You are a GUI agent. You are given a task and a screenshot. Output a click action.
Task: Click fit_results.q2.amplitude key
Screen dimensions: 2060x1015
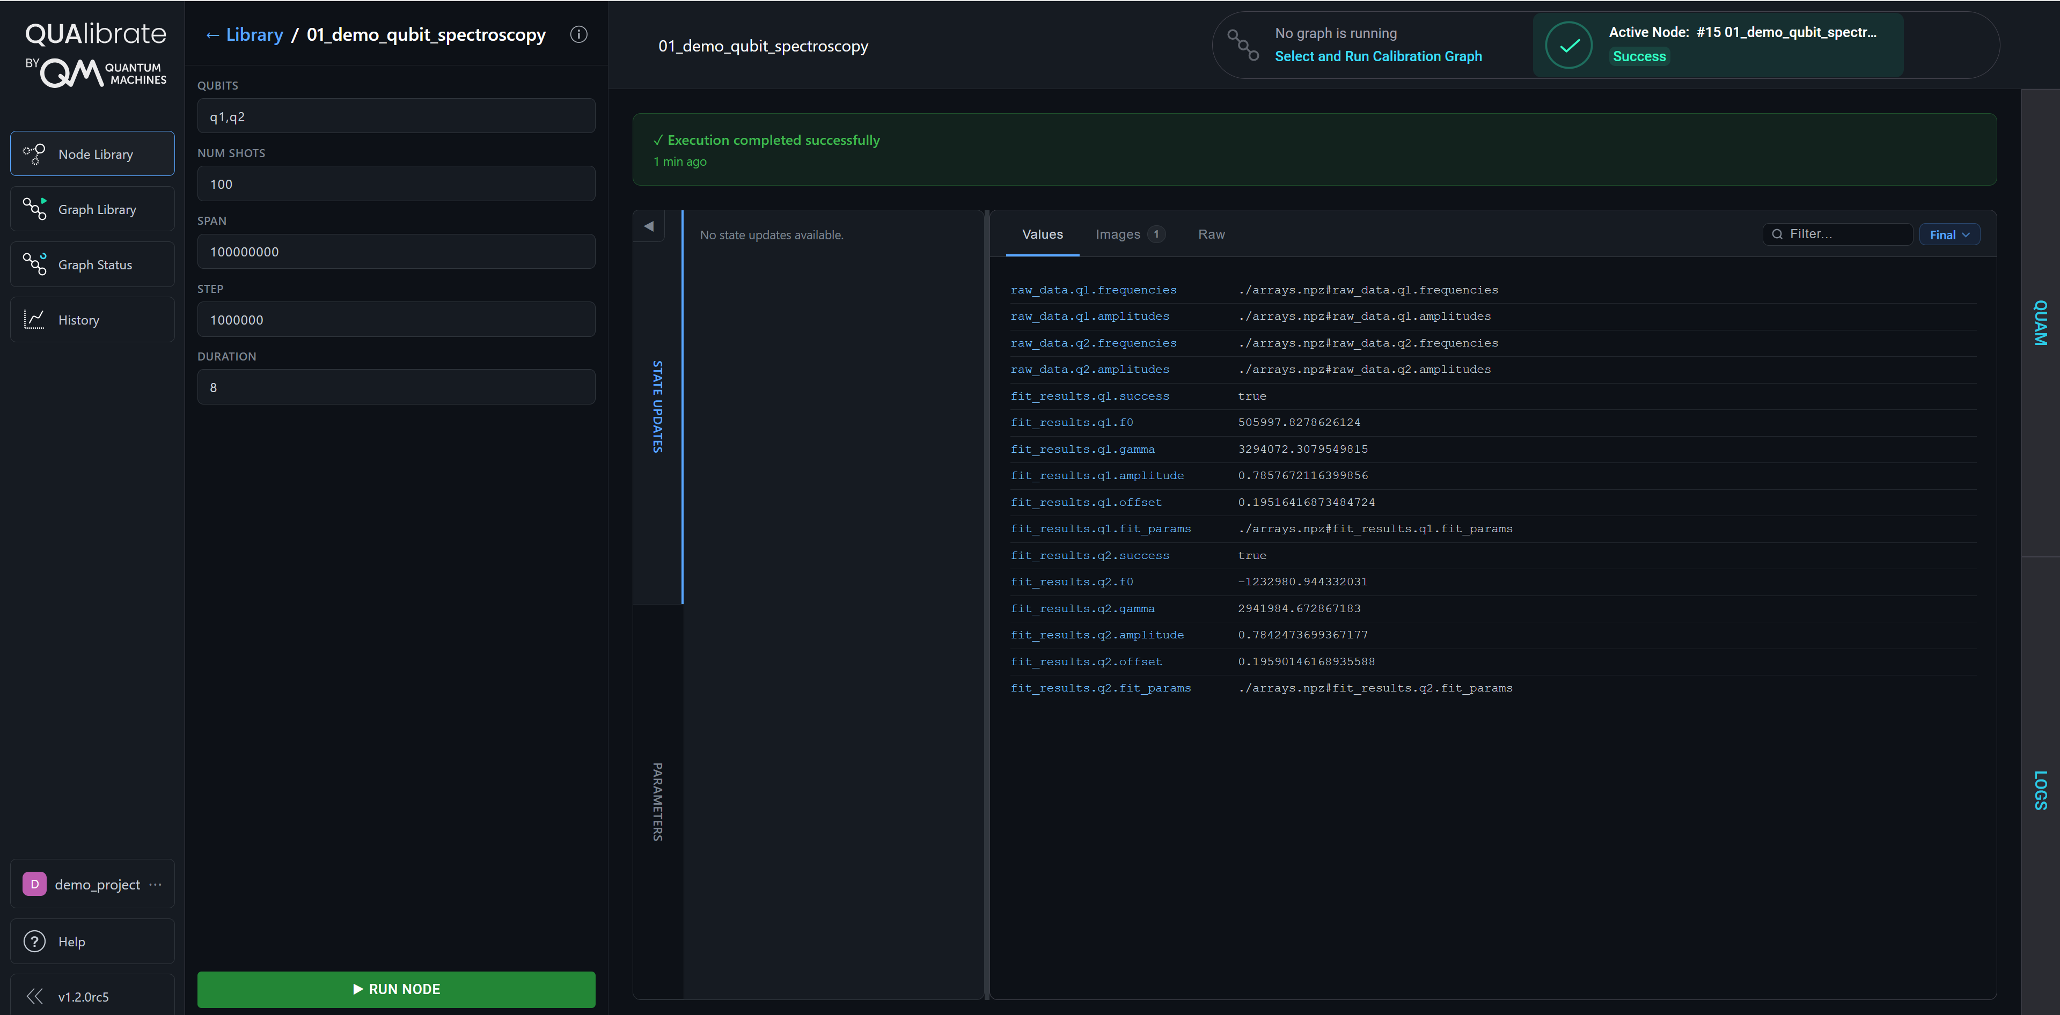(1096, 635)
